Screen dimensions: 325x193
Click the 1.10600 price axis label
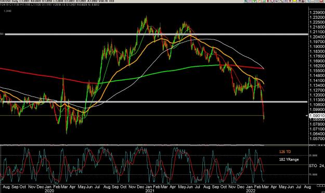point(317,105)
